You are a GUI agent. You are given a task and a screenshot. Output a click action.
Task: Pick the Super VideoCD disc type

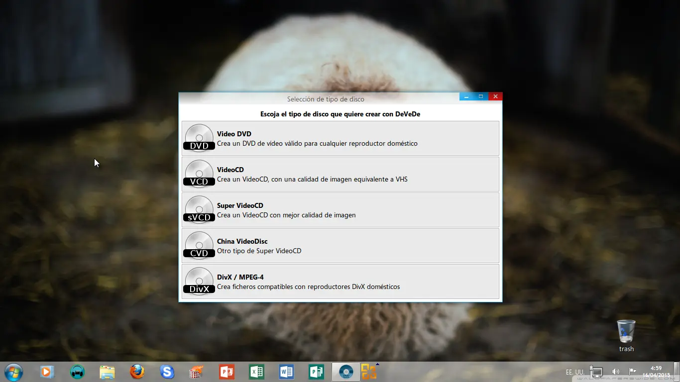[x=340, y=210]
